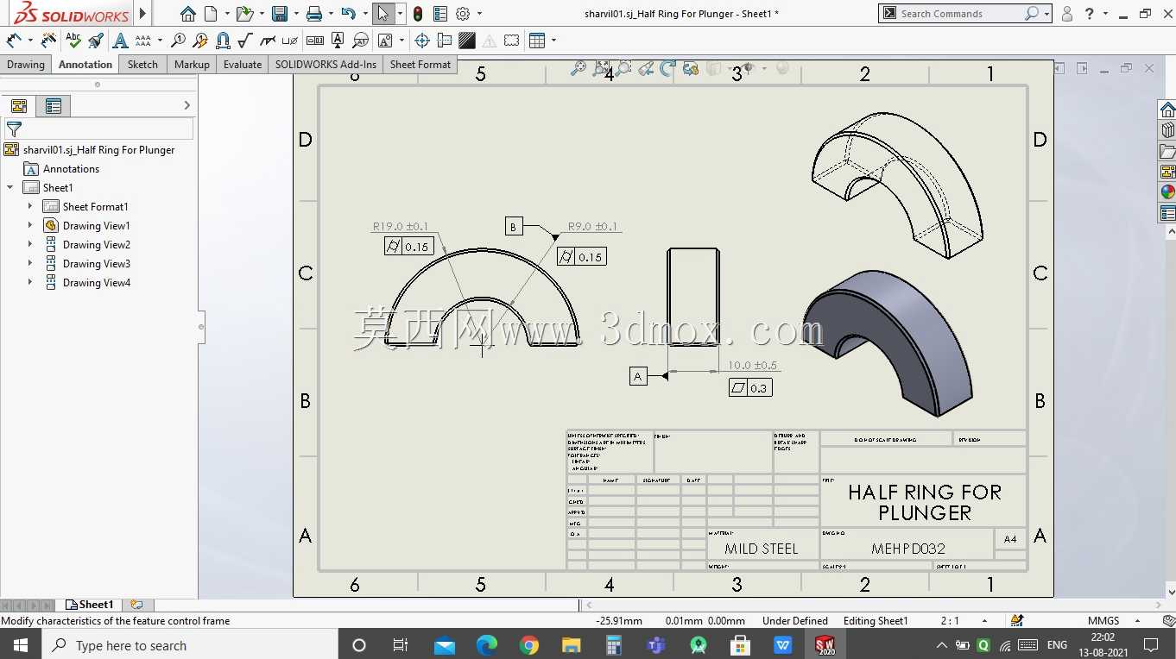Expand the Drawing View3 node
The height and width of the screenshot is (659, 1176).
(30, 263)
